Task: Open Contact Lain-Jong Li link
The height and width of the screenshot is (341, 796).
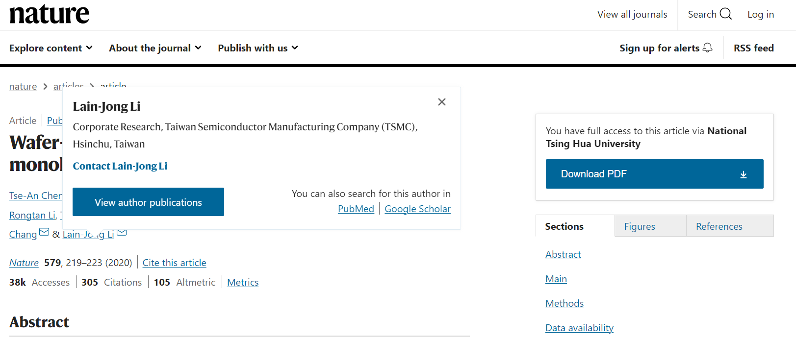Action: 120,166
